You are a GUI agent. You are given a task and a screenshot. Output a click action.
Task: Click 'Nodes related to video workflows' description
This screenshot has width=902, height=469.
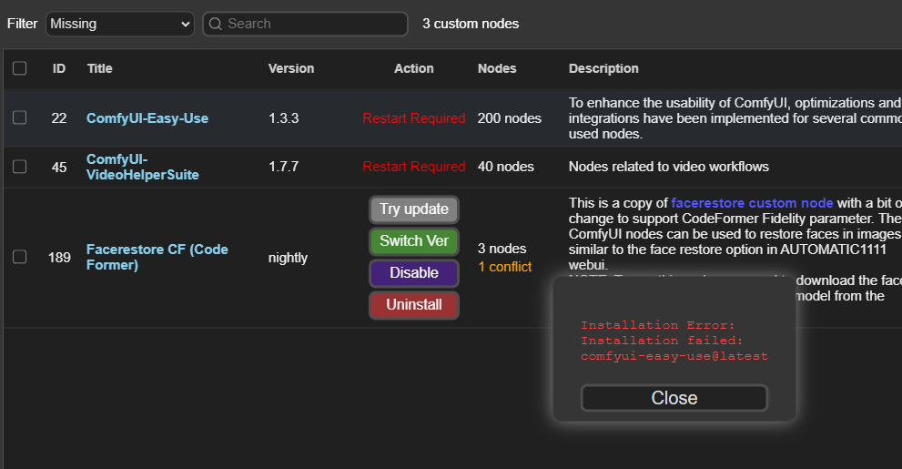(668, 167)
